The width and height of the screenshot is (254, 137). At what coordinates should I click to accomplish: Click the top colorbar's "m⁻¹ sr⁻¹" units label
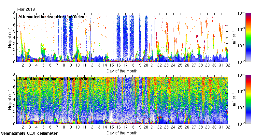coord(234,38)
